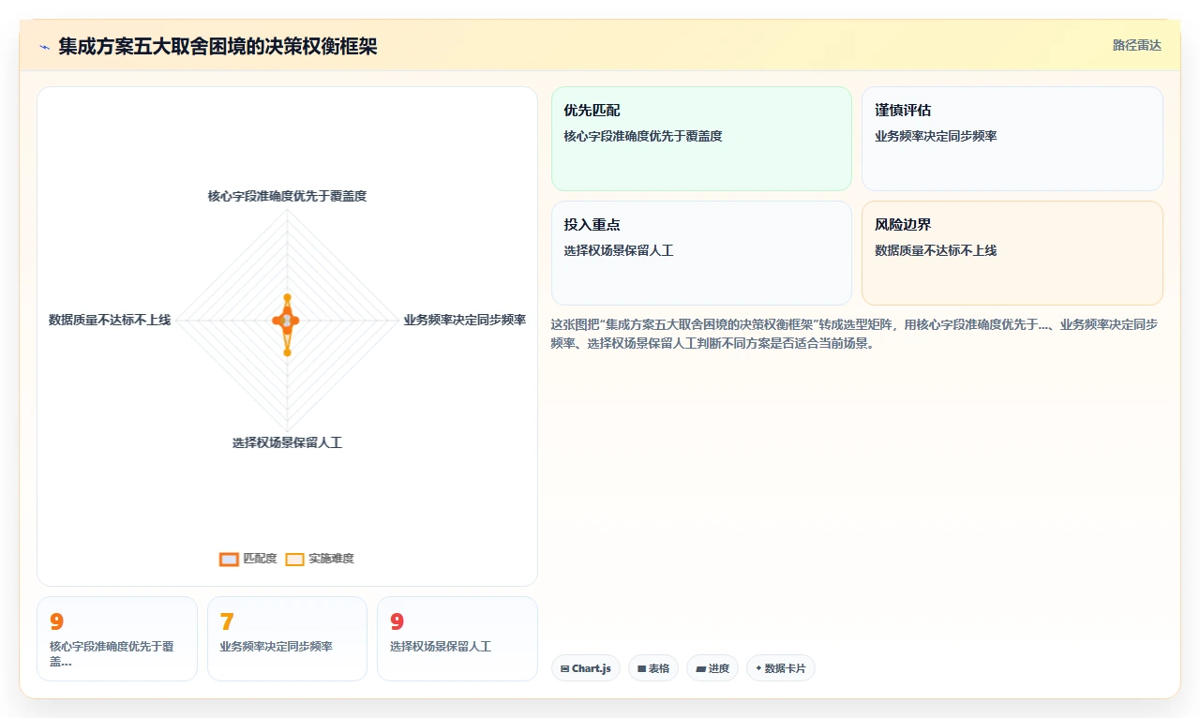
Task: Select the Chart.js tag
Action: coord(586,668)
